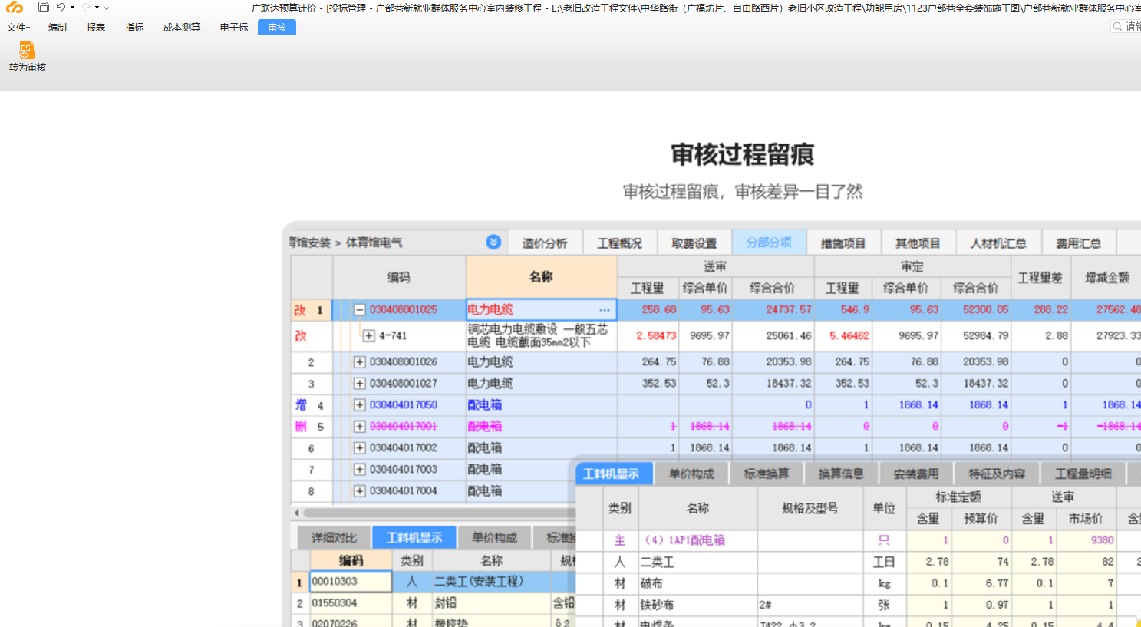Viewport: 1141px width, 627px height.
Task: Open the 安装费用 tab in the overlay panel
Action: pos(916,474)
